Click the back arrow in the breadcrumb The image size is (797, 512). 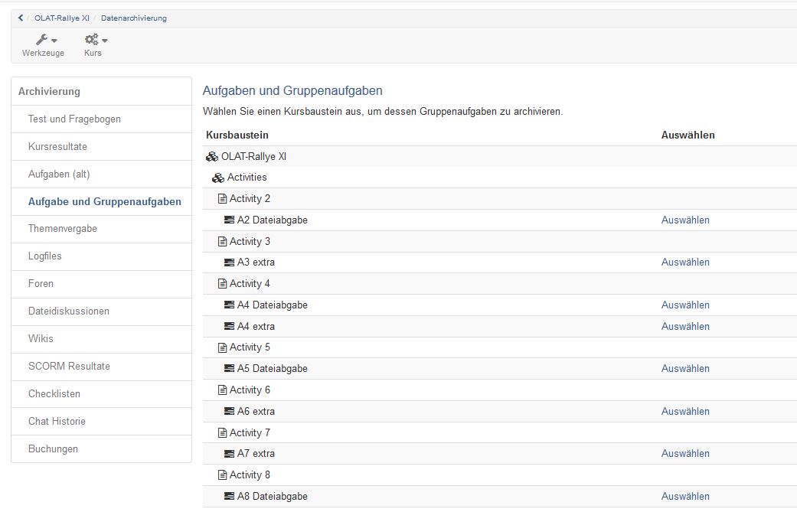click(x=21, y=18)
